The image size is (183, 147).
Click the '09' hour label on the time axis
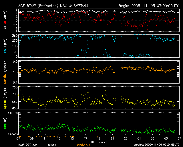(x=32, y=139)
